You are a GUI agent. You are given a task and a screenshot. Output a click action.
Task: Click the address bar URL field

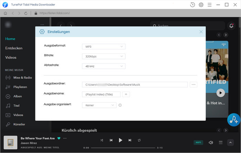[54, 13]
